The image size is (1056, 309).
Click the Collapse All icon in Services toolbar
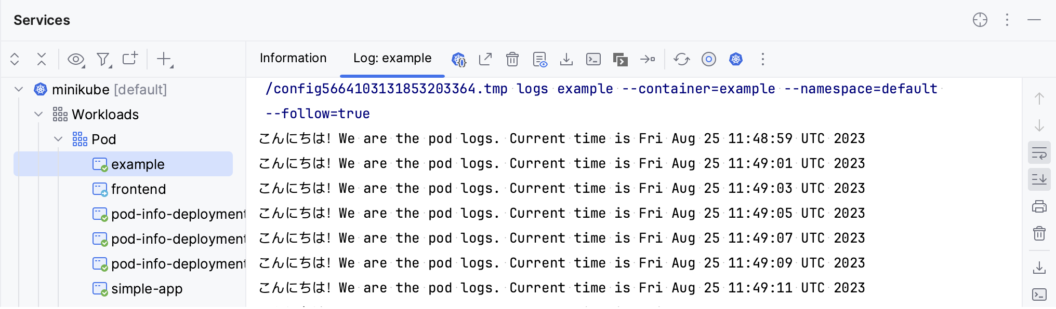42,59
